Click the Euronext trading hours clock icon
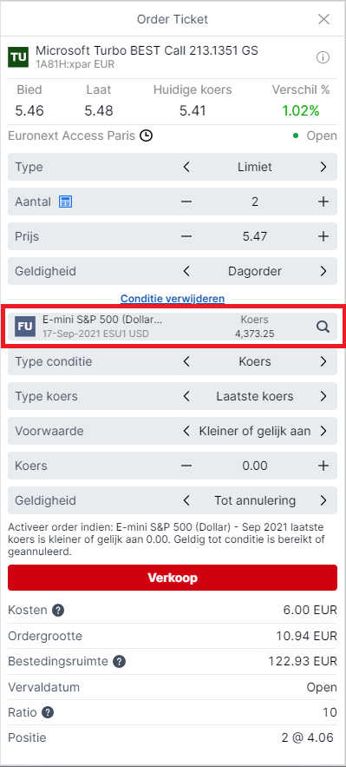Screen dimensions: 346x767 point(146,136)
